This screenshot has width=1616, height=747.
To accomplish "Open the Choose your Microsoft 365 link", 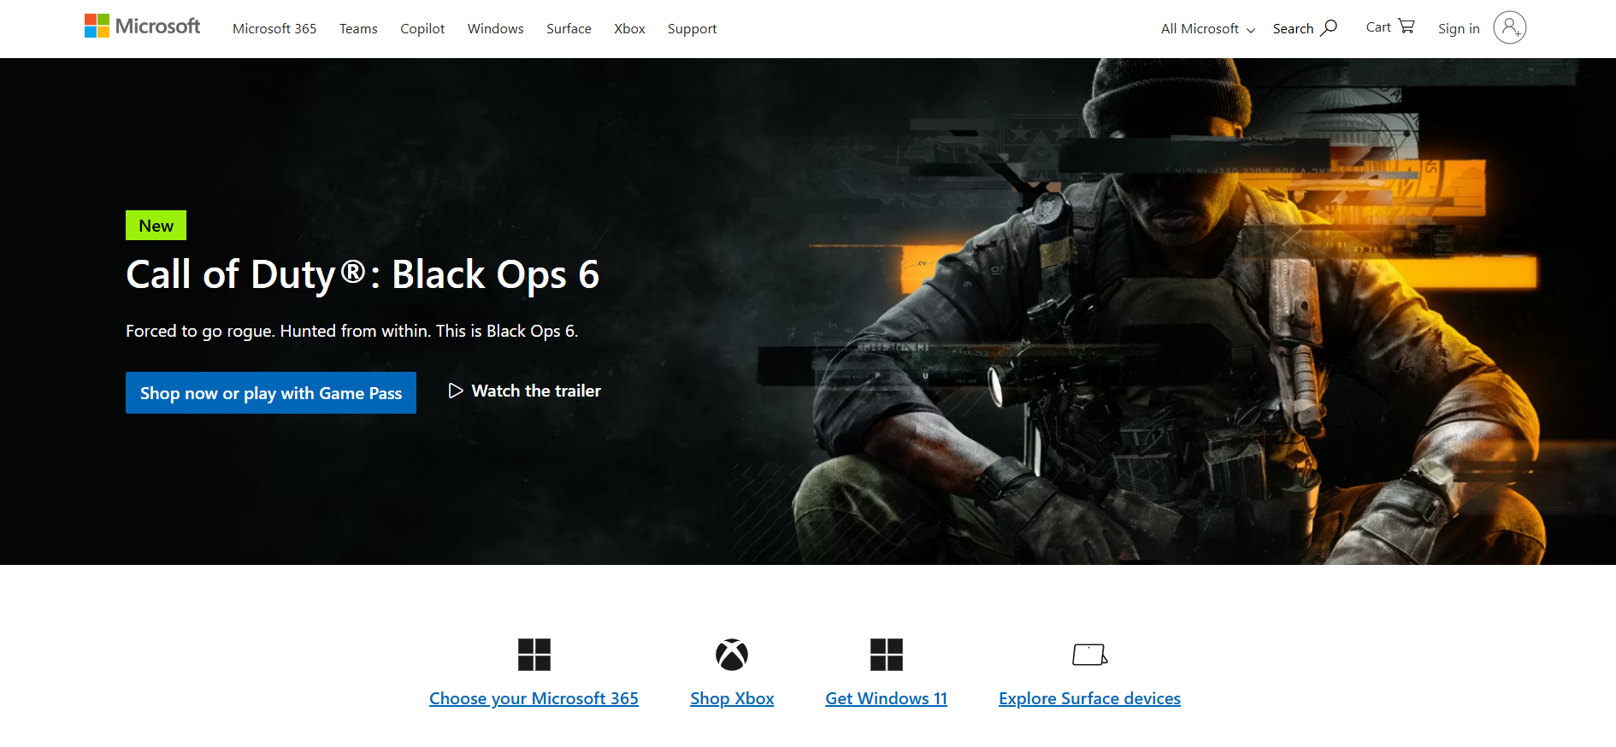I will click(x=534, y=698).
